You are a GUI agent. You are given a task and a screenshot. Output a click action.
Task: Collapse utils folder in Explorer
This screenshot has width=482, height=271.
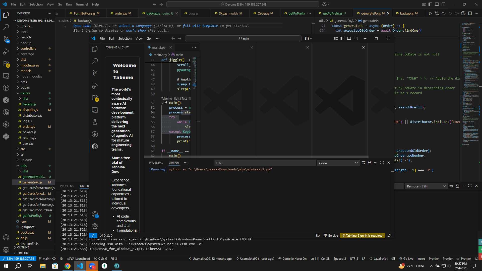point(24,166)
